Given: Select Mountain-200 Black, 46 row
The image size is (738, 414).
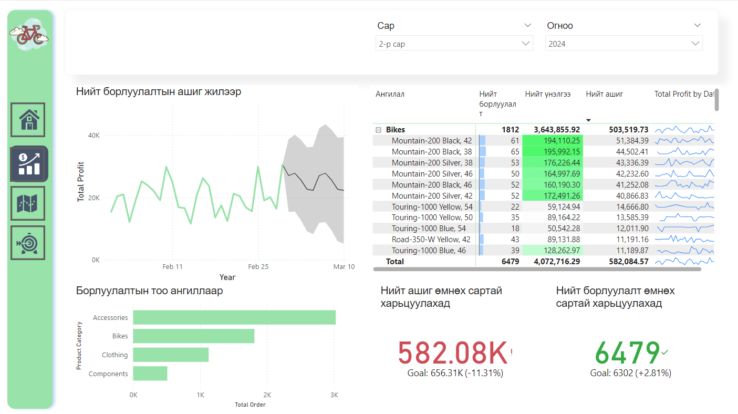Looking at the screenshot, I should [543, 184].
